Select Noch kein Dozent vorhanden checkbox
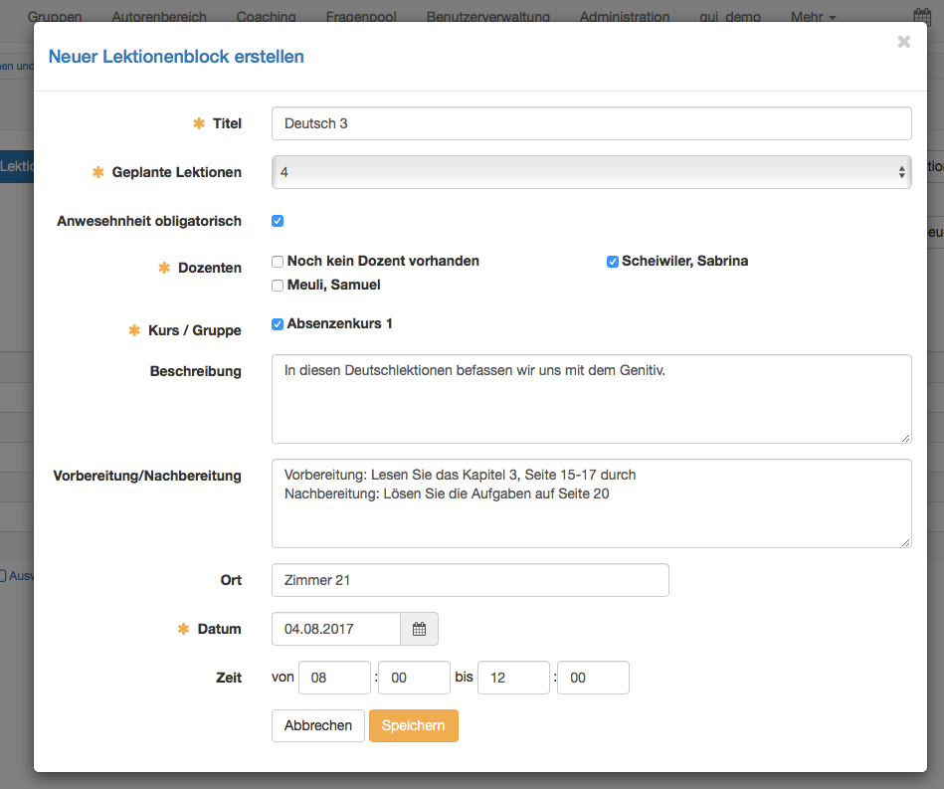 pyautogui.click(x=278, y=262)
